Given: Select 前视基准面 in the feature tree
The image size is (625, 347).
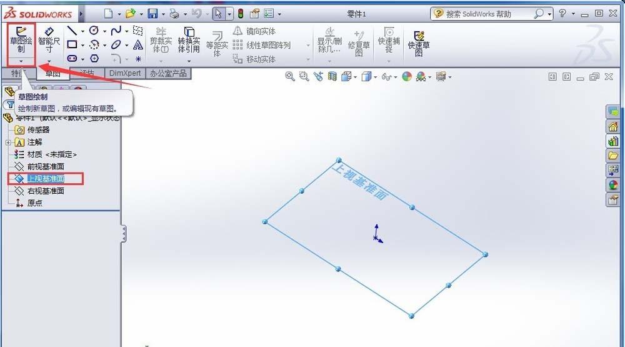Looking at the screenshot, I should tap(46, 166).
